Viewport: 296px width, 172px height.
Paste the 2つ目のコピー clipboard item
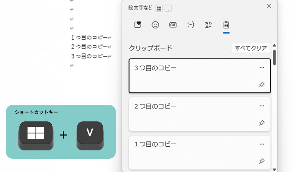click(200, 114)
